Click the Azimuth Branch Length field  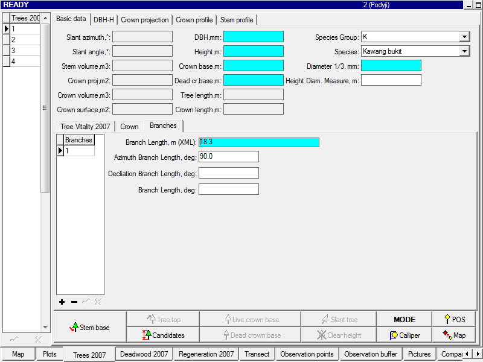228,156
